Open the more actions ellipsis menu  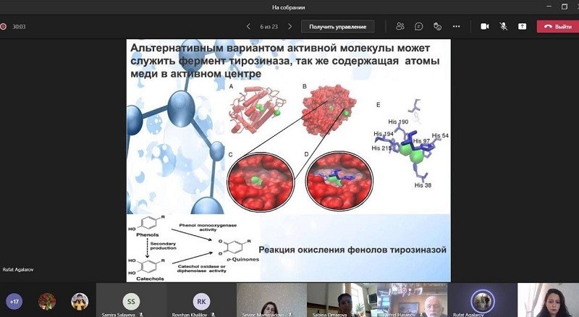[x=456, y=26]
